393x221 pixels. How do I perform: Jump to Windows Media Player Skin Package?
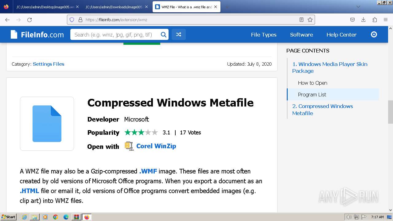tap(330, 68)
